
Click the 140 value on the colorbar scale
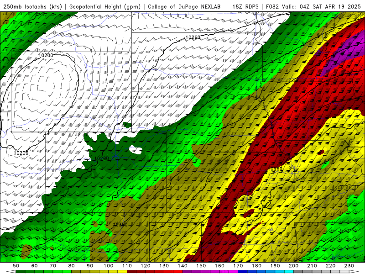point(182,266)
